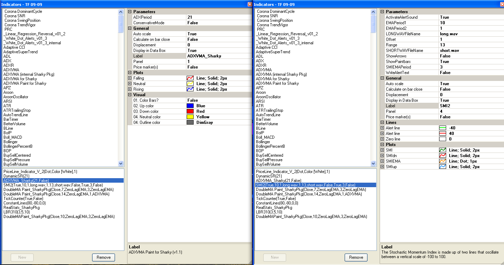Viewport: 504px width, 265px height.
Task: Click the Zero line style icon
Action: point(442,139)
